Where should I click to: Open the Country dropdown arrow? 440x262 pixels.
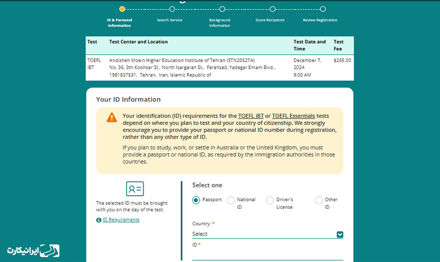(x=340, y=235)
